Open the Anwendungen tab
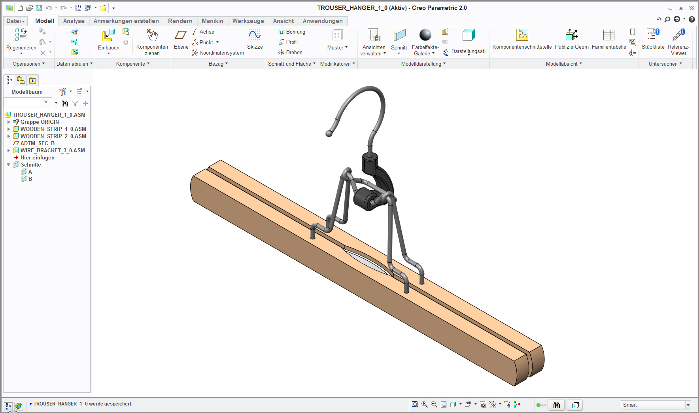This screenshot has height=413, width=699. 323,21
